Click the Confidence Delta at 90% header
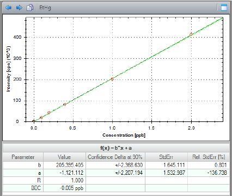Image resolution: width=232 pixels, height=196 pixels. tap(115, 157)
